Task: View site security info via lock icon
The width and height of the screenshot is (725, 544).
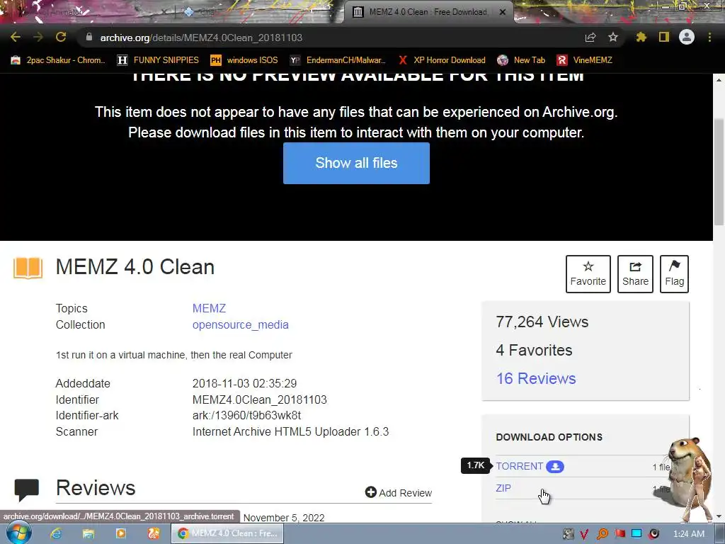Action: pos(89,38)
